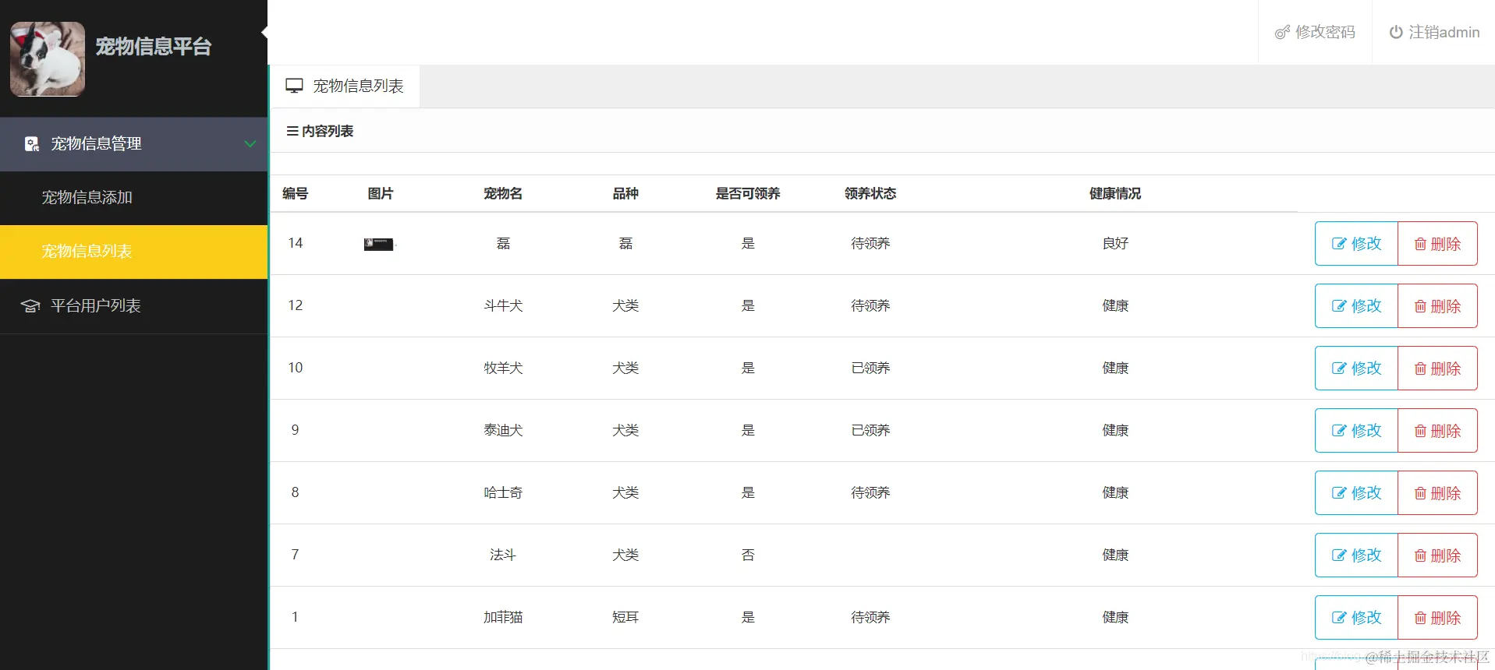Collapse the sidebar using the arrow handle
The height and width of the screenshot is (670, 1495).
pyautogui.click(x=264, y=32)
